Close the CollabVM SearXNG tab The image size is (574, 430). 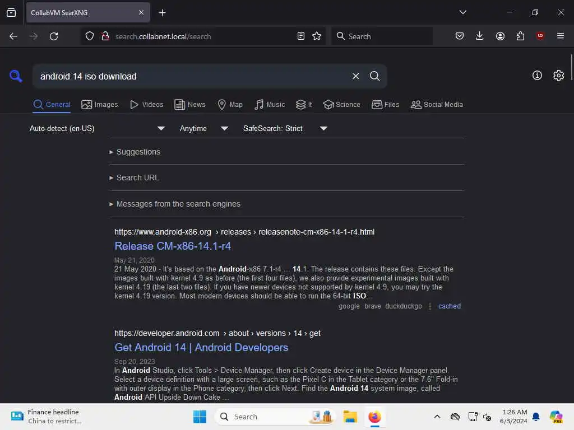141,12
